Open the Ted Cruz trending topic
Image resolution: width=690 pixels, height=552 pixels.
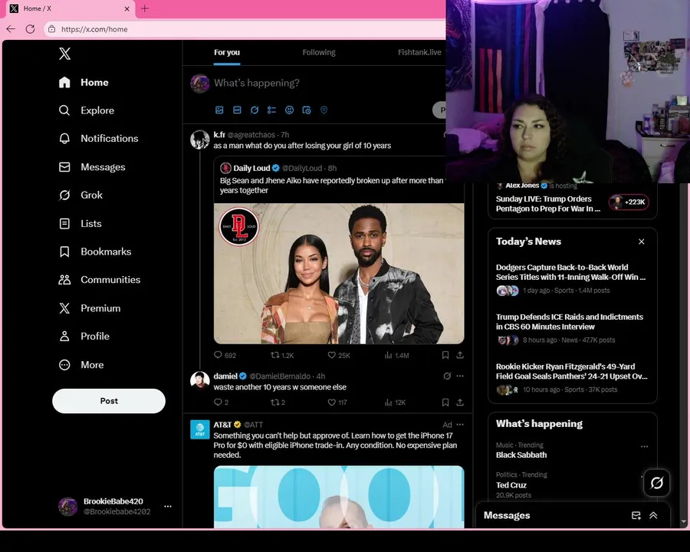coord(511,485)
